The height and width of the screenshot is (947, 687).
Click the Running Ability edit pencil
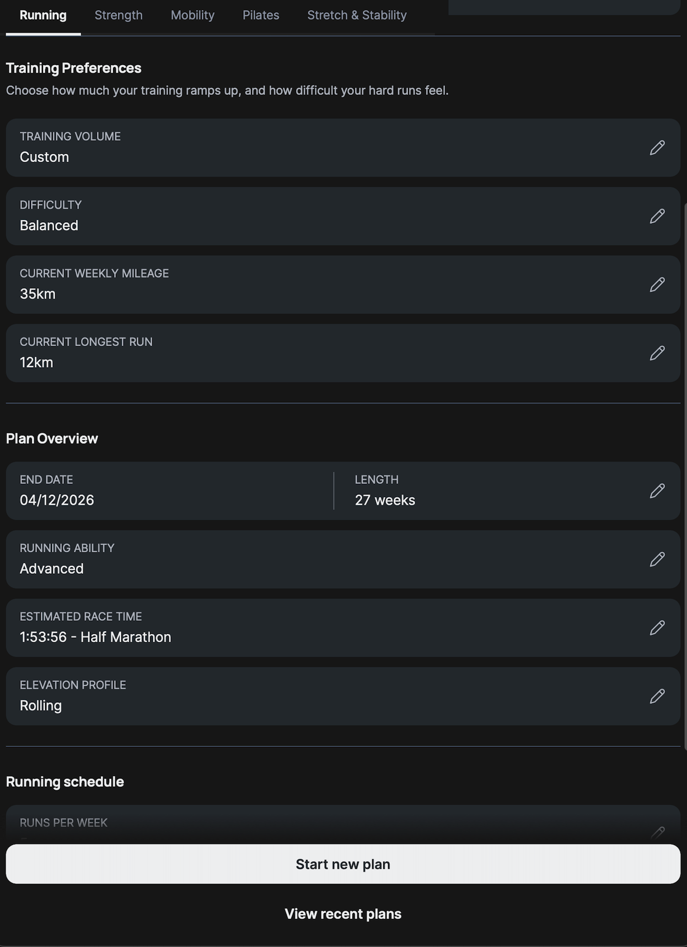pyautogui.click(x=657, y=559)
